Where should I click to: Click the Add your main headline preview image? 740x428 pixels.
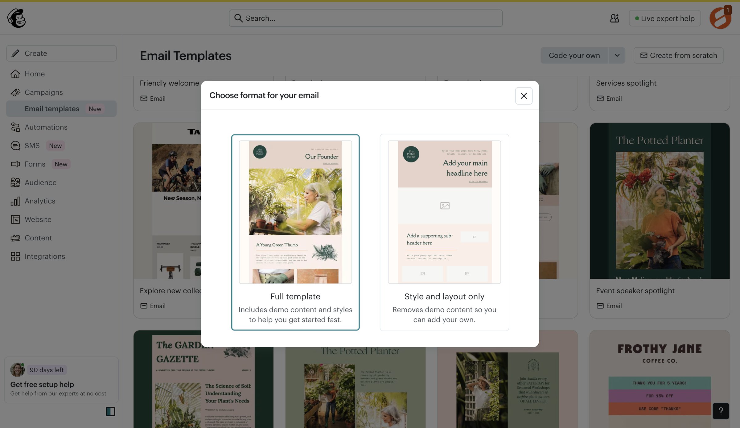[444, 212]
